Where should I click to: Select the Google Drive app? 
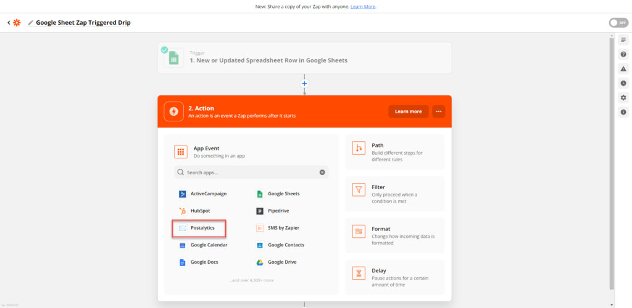click(276, 262)
